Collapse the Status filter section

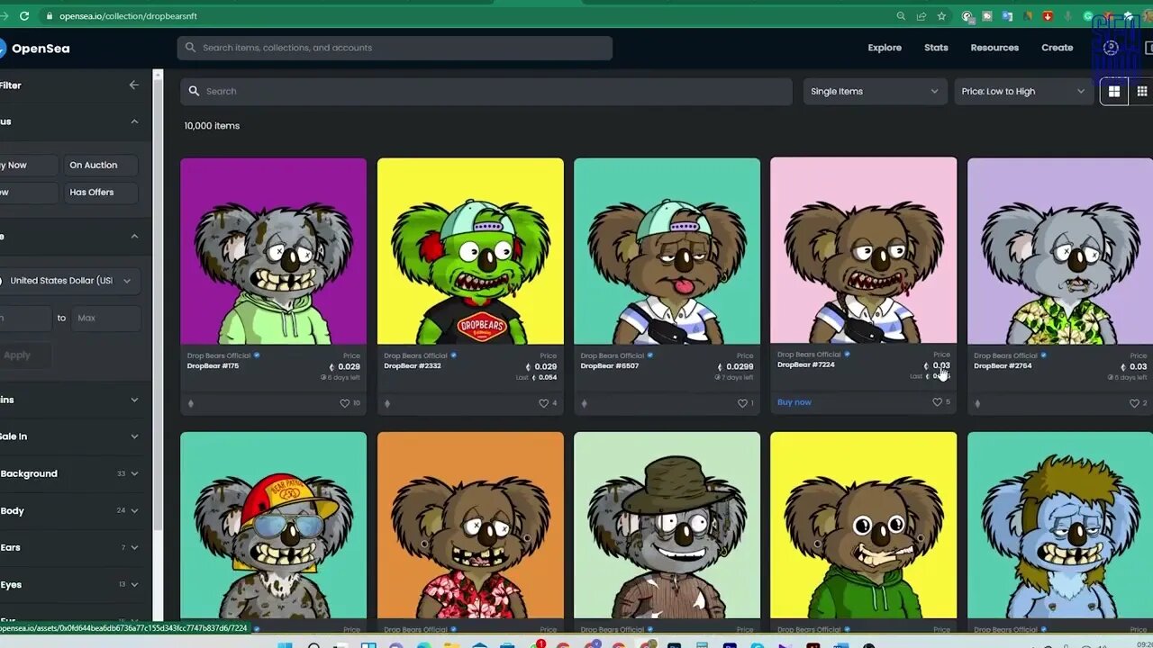point(134,121)
